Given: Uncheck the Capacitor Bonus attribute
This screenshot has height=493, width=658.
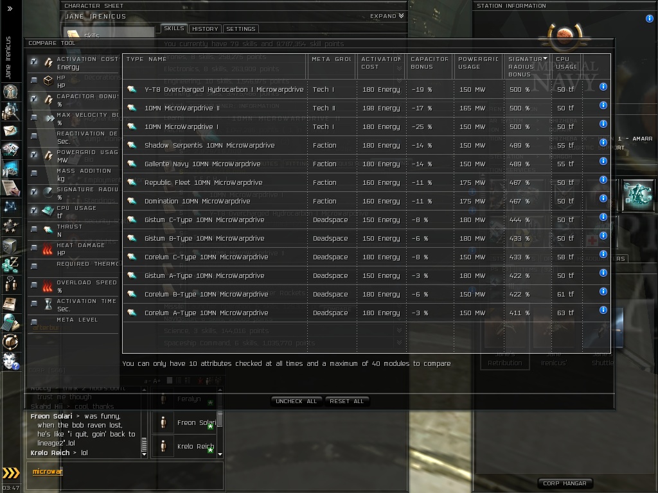Looking at the screenshot, I should pos(34,98).
